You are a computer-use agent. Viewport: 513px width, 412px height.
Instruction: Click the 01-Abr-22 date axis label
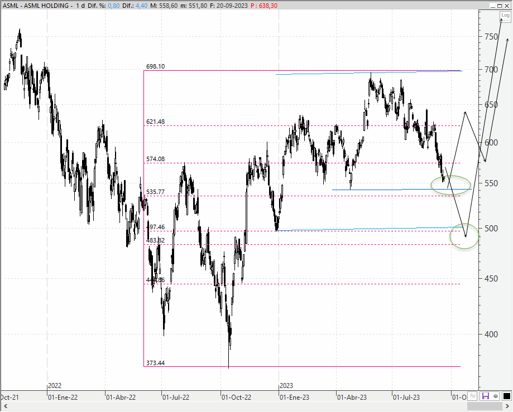121,398
